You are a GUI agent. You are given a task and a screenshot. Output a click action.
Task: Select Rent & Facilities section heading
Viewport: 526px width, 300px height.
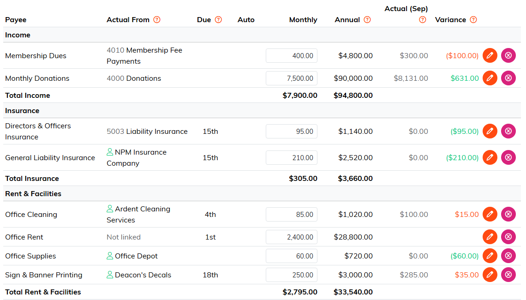pyautogui.click(x=33, y=194)
